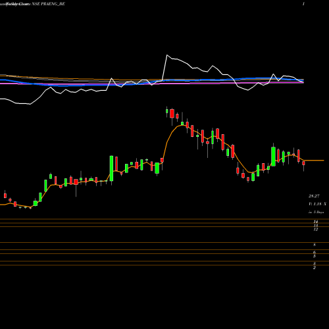Click the first red candle at chart's left edge
Image resolution: width=329 pixels, height=329 pixels.
[x=5, y=195]
